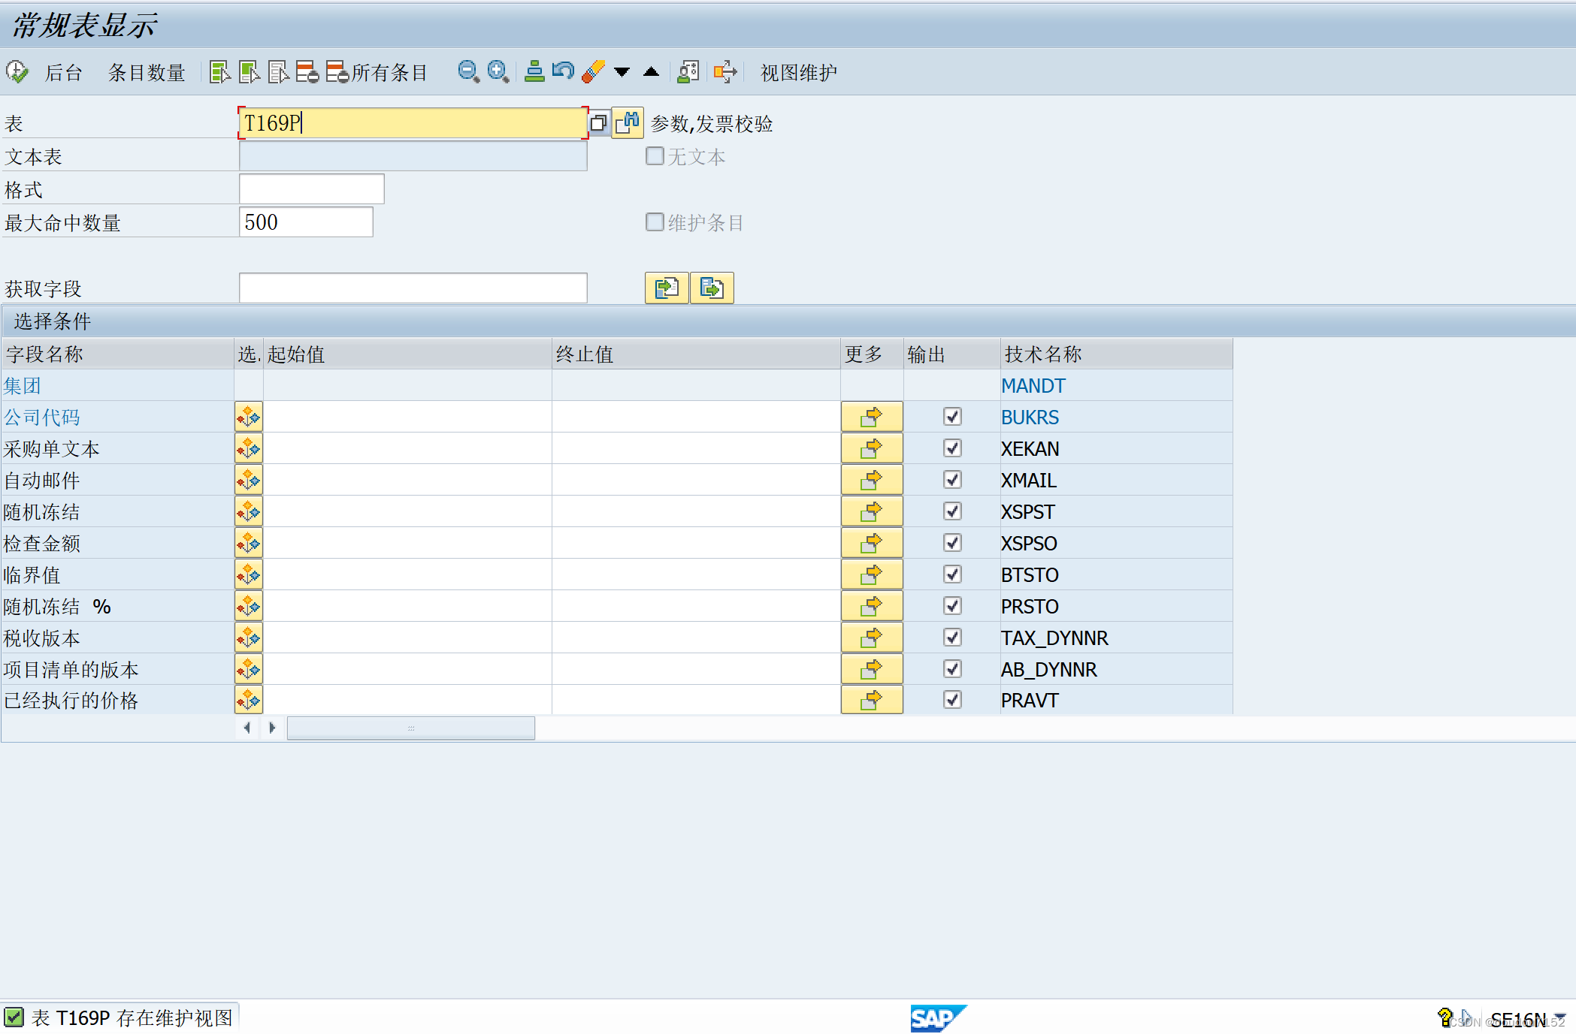Open selection options for 公司代码 row
Image resolution: width=1576 pixels, height=1034 pixels.
[248, 417]
